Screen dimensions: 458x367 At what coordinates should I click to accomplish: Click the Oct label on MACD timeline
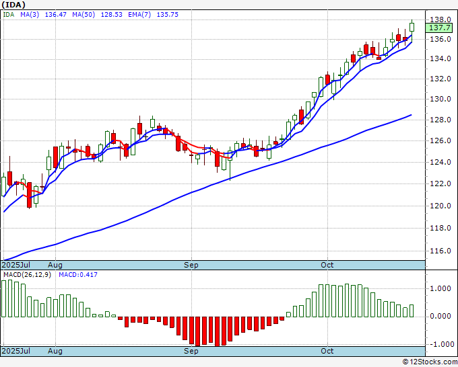[x=327, y=351]
